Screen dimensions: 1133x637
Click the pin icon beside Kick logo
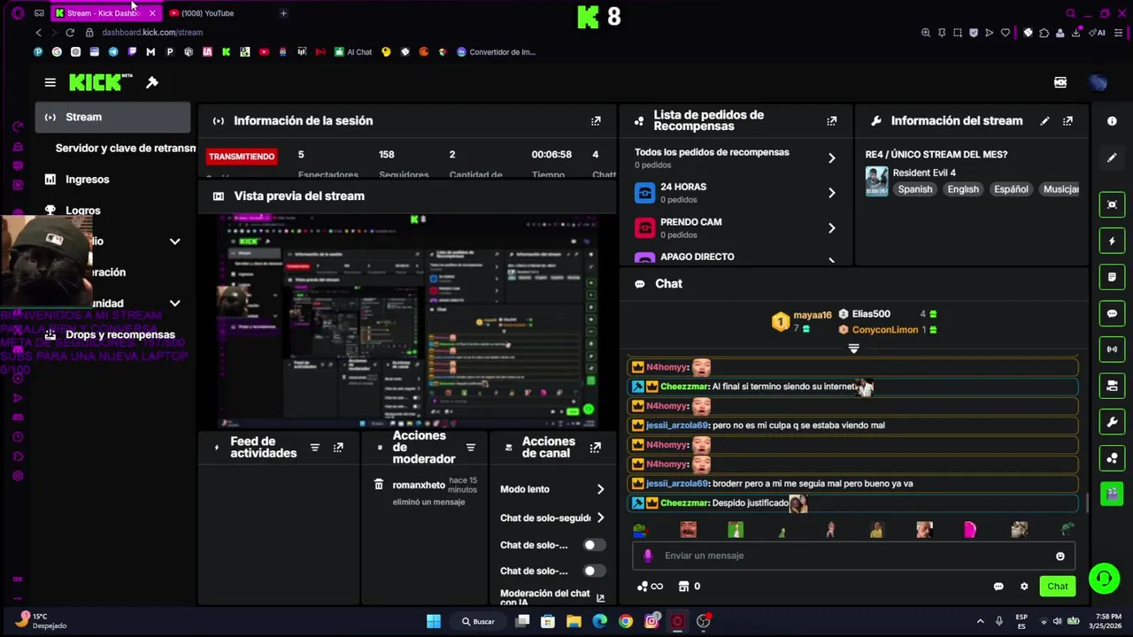tap(152, 82)
